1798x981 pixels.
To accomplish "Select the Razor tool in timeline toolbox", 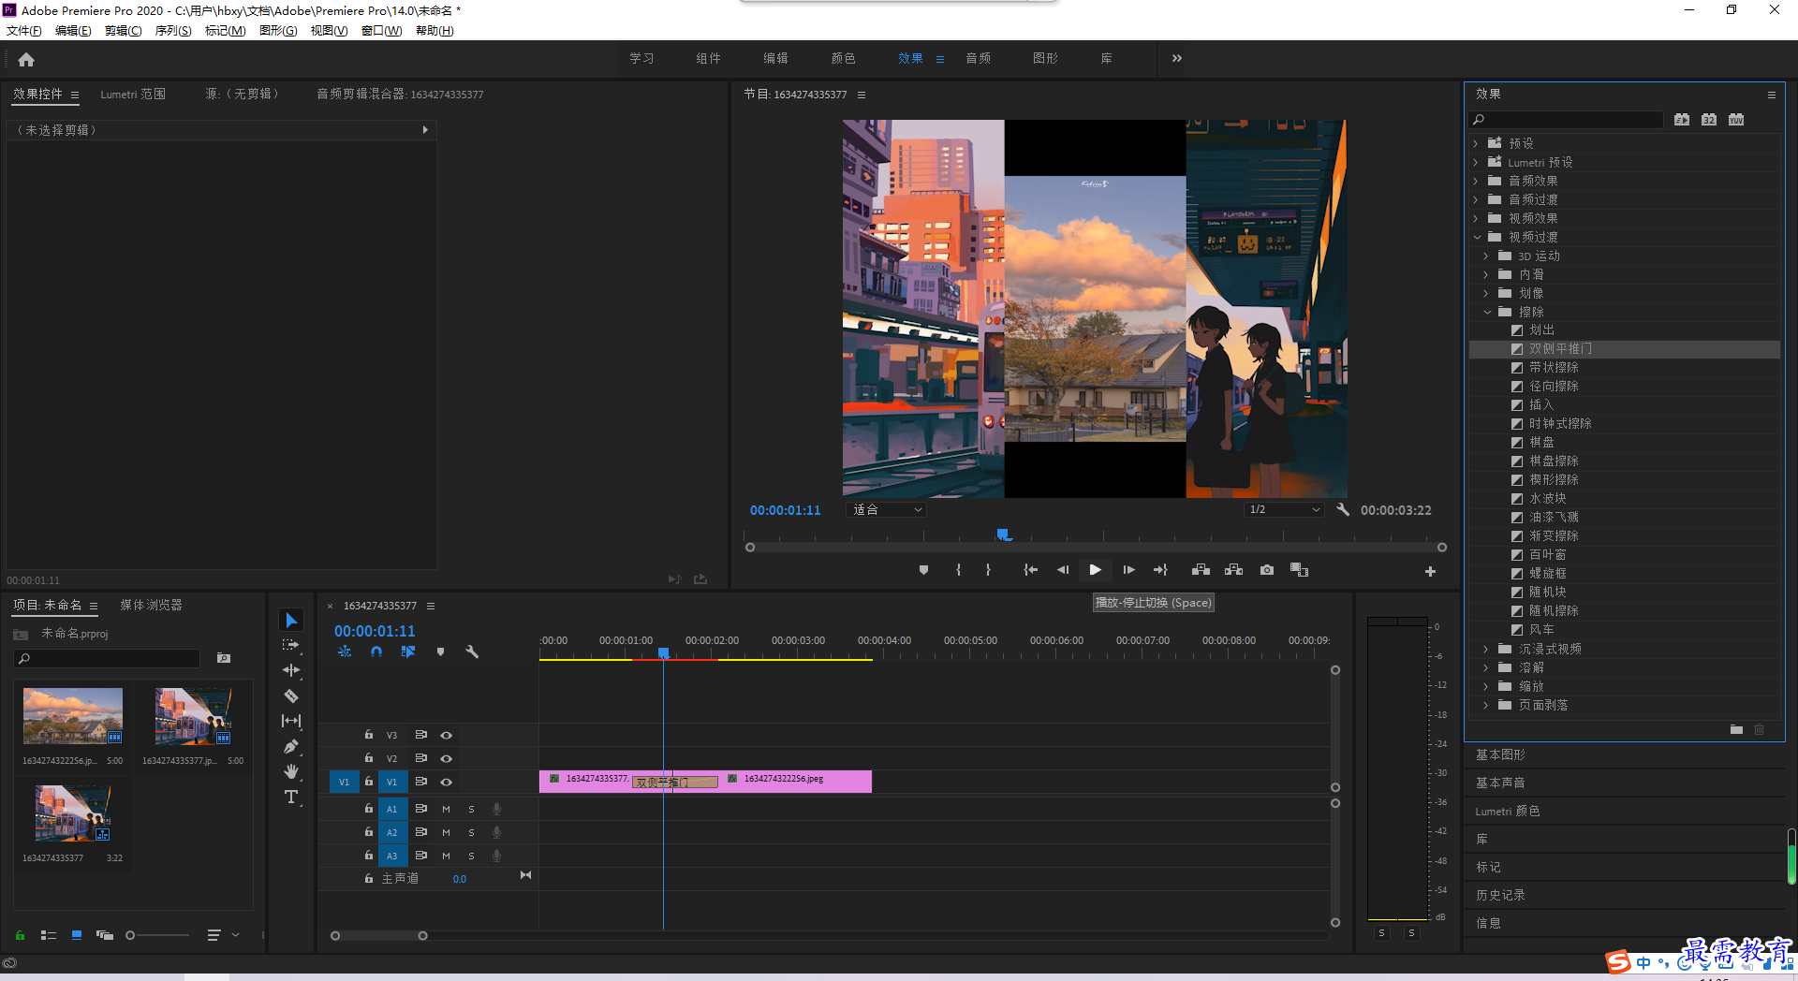I will pos(291,695).
